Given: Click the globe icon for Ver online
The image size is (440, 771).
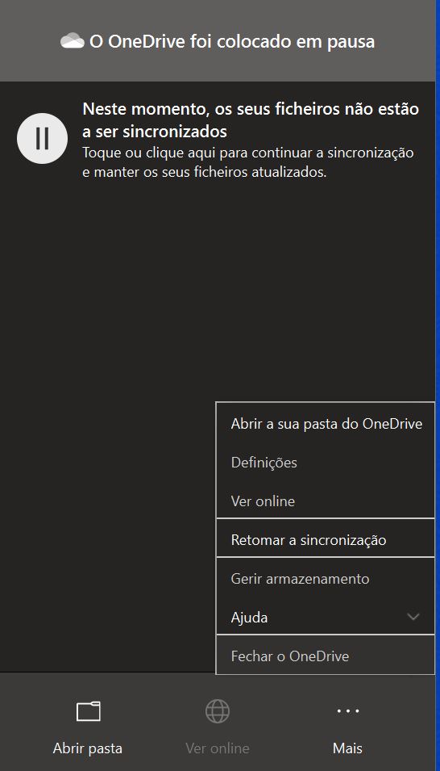Looking at the screenshot, I should [217, 711].
